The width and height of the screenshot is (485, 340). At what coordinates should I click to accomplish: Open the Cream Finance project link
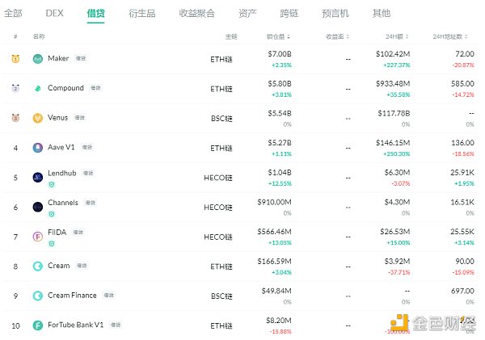point(72,296)
